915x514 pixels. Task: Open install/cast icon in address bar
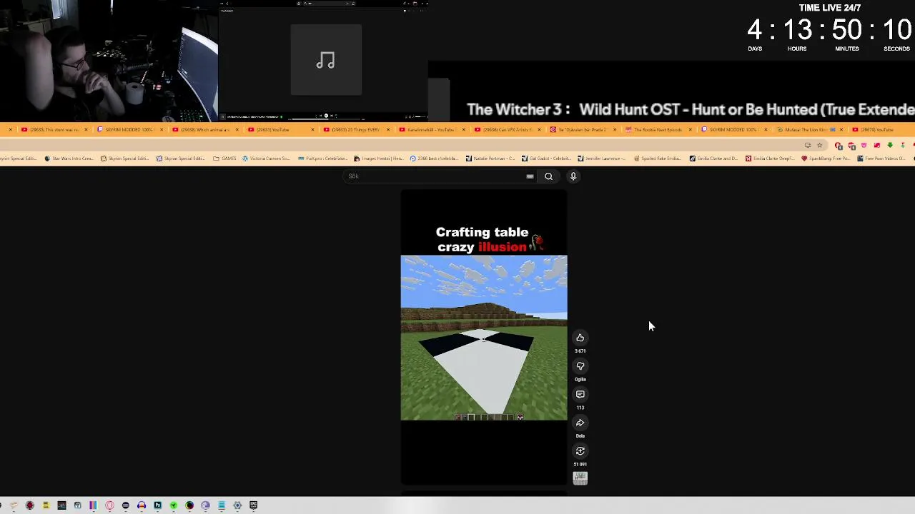pyautogui.click(x=808, y=145)
